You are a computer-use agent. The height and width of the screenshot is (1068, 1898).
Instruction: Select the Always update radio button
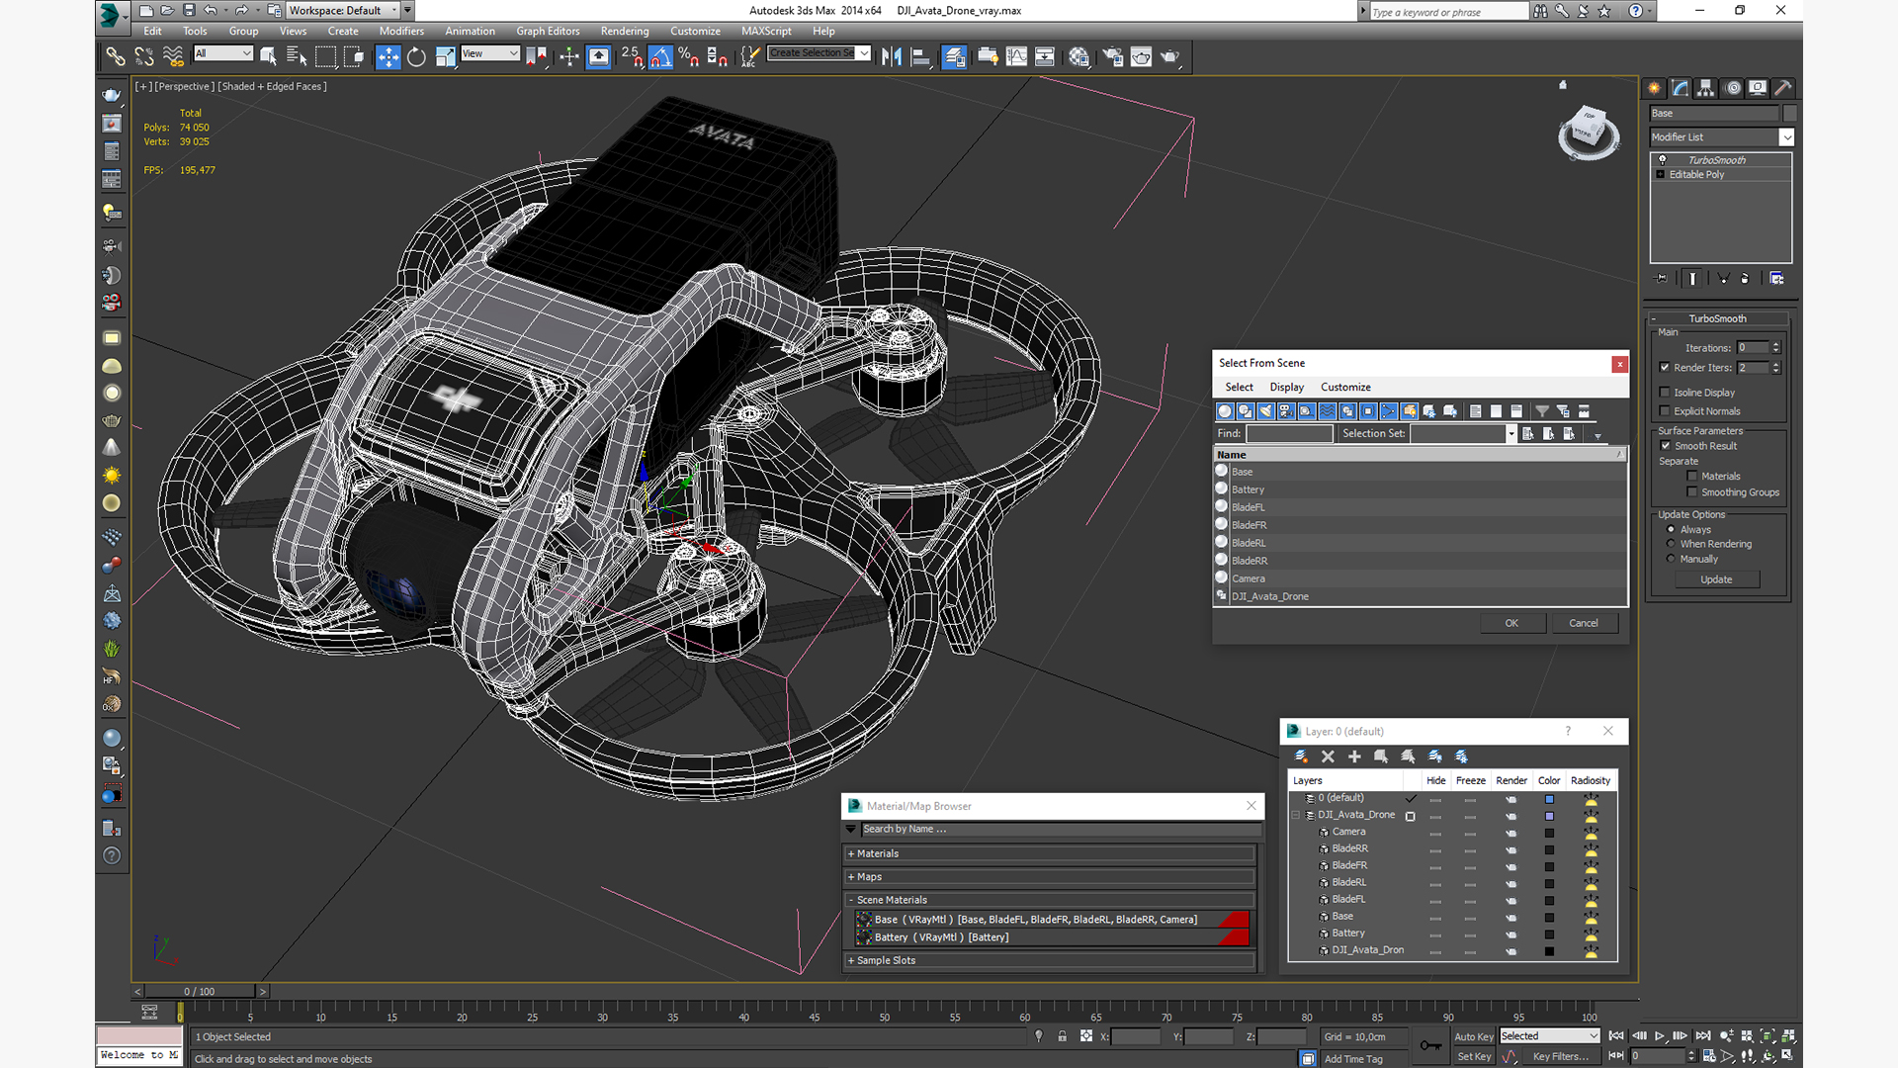coord(1672,530)
